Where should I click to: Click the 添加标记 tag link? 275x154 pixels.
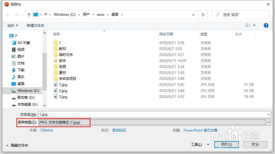pyautogui.click(x=119, y=130)
